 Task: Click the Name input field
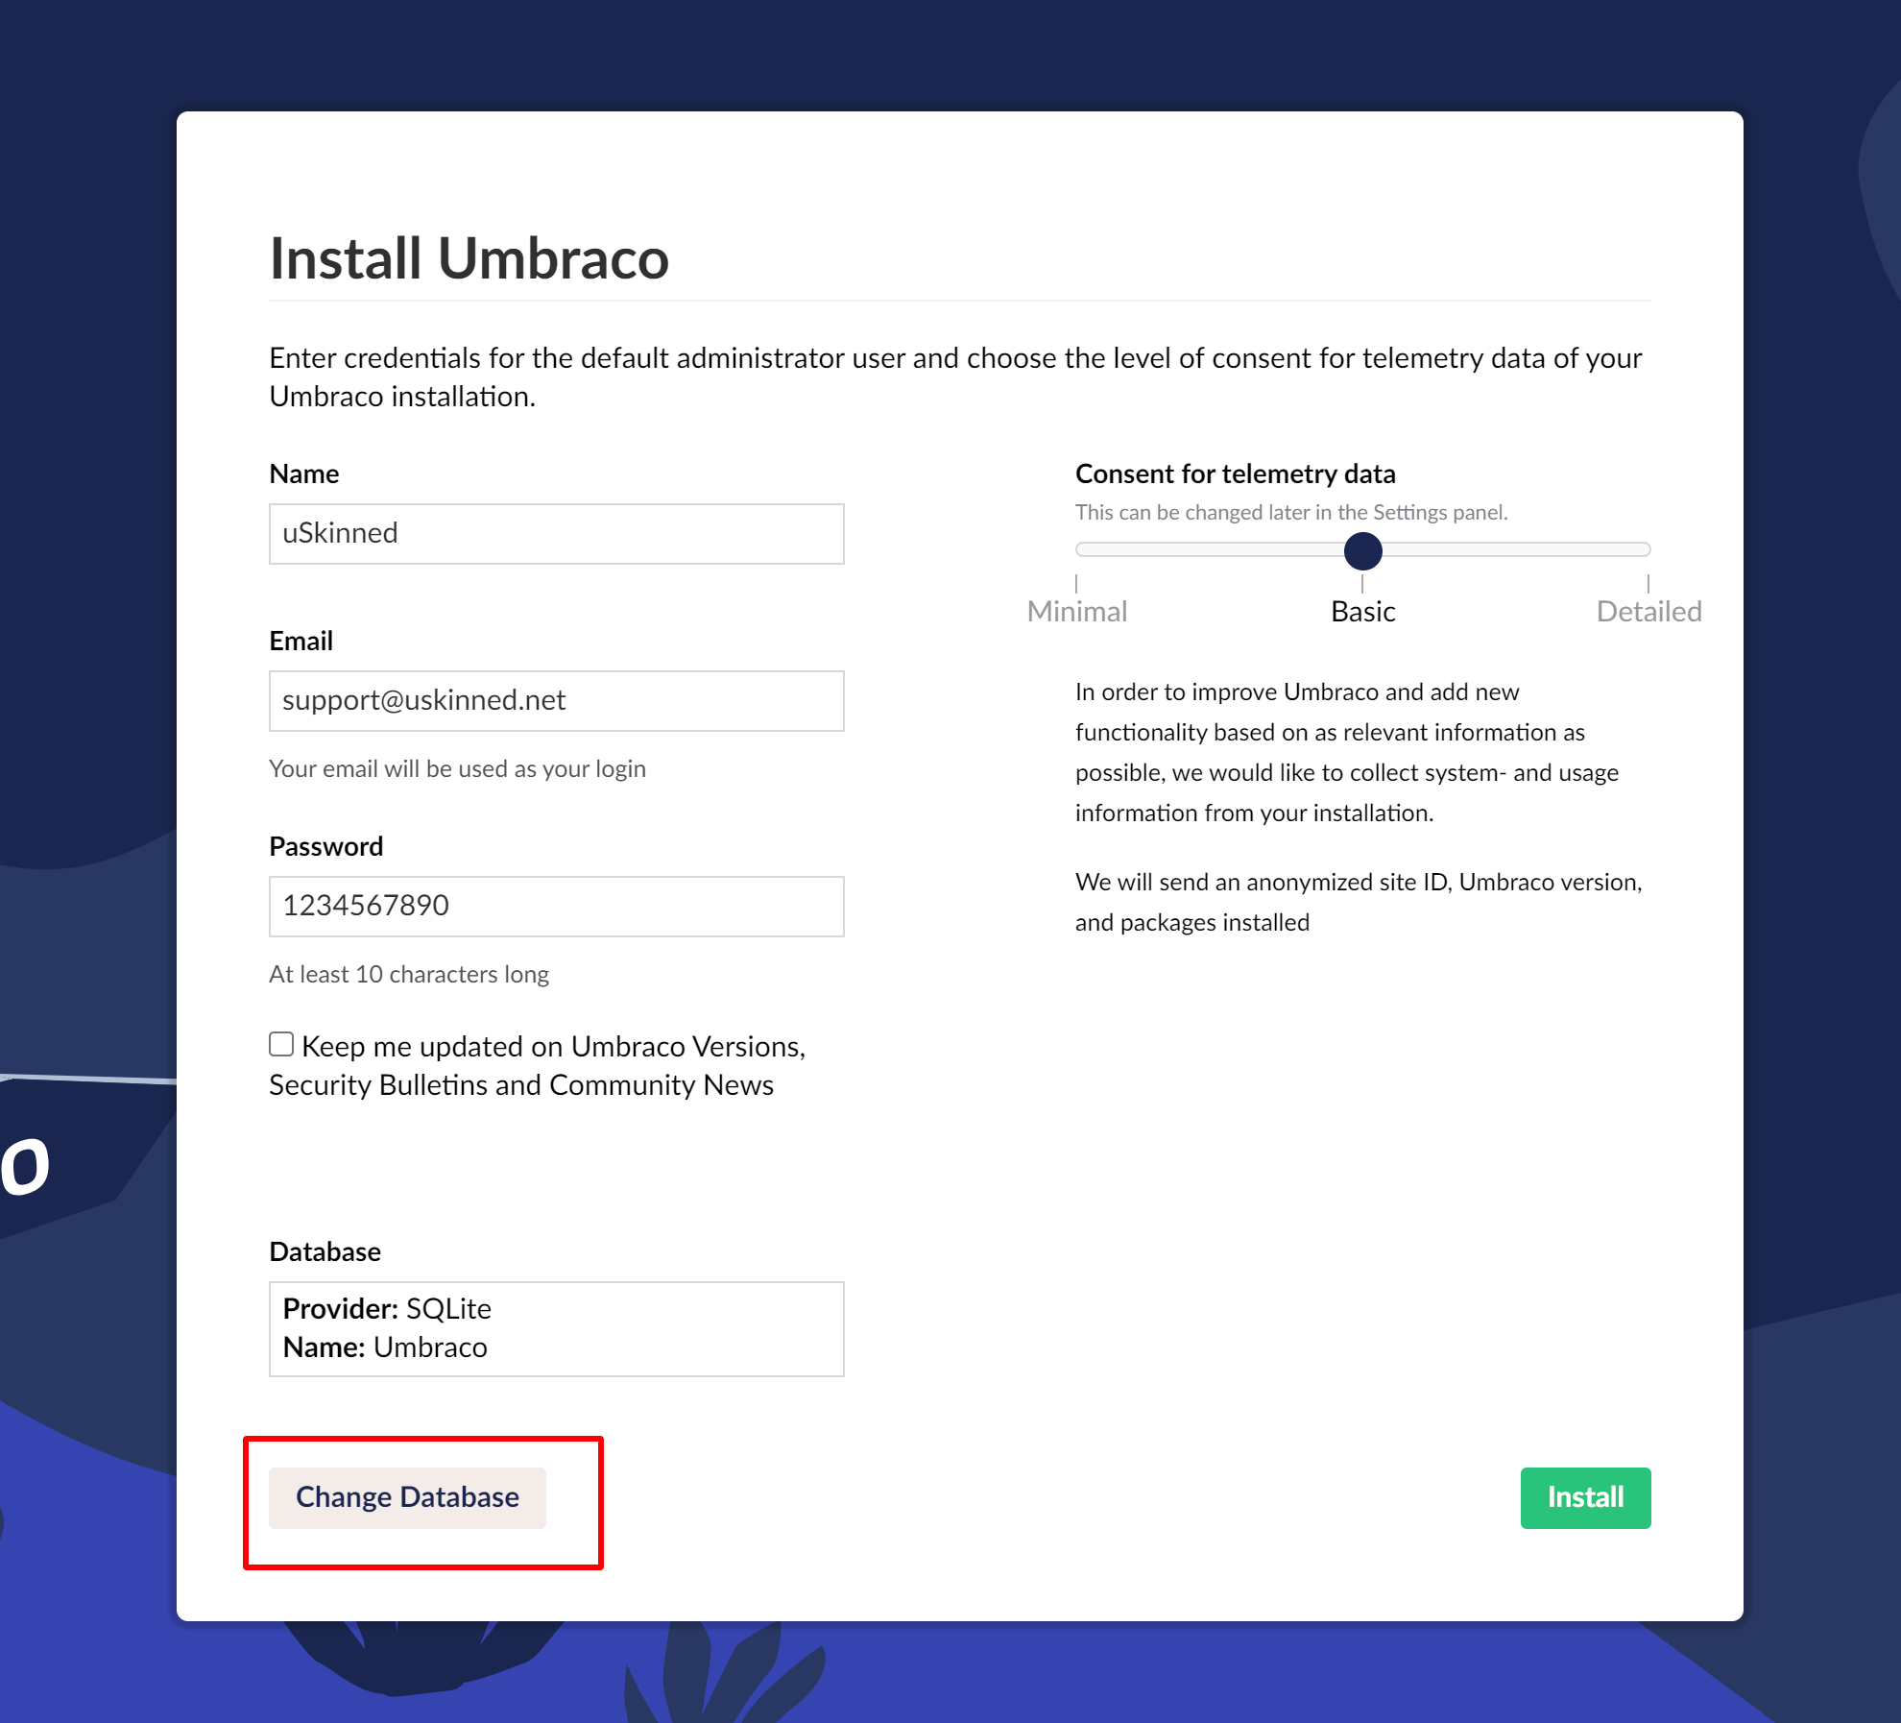(x=556, y=534)
